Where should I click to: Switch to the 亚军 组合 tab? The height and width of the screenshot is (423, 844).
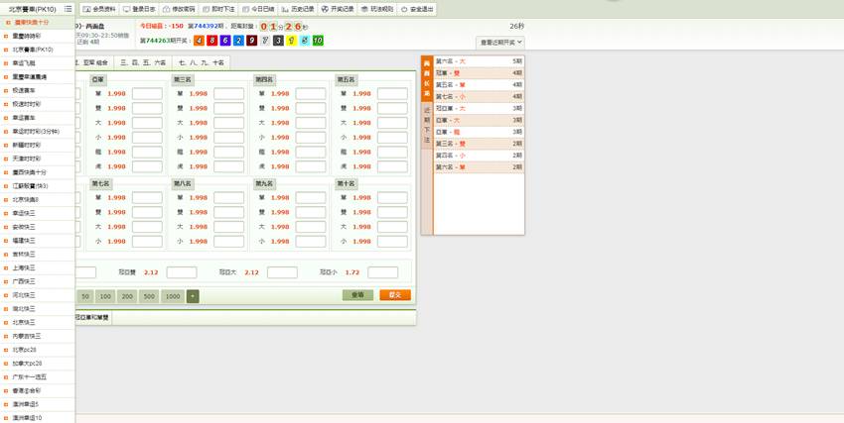93,62
